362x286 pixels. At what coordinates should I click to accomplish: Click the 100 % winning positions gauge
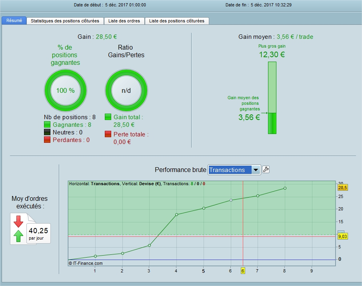point(65,90)
